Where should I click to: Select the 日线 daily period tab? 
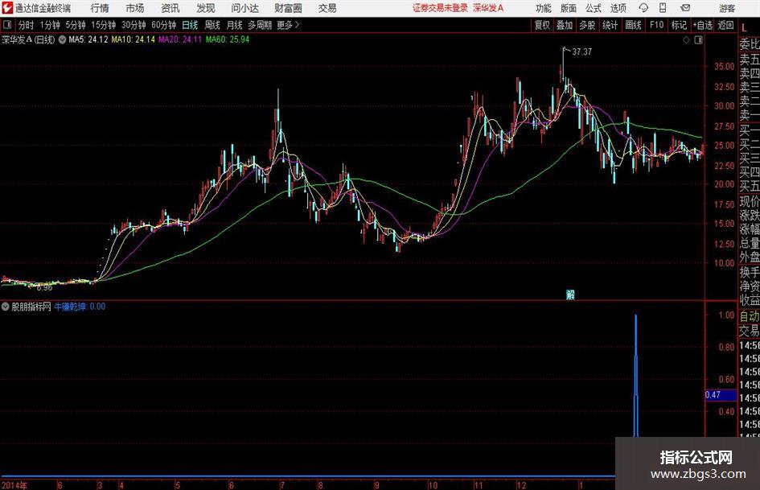(190, 25)
